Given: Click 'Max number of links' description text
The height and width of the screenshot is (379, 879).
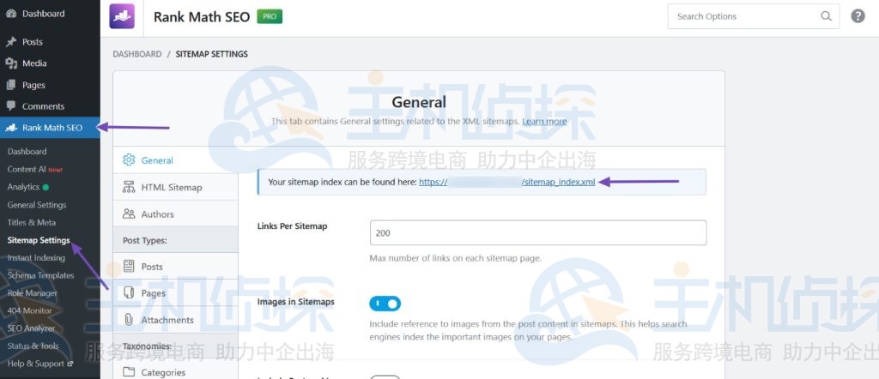Looking at the screenshot, I should coord(455,259).
